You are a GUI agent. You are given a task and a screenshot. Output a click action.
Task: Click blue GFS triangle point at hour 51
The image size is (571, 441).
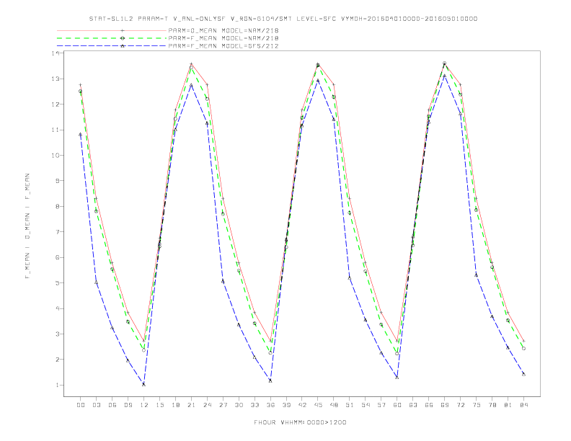(x=349, y=278)
